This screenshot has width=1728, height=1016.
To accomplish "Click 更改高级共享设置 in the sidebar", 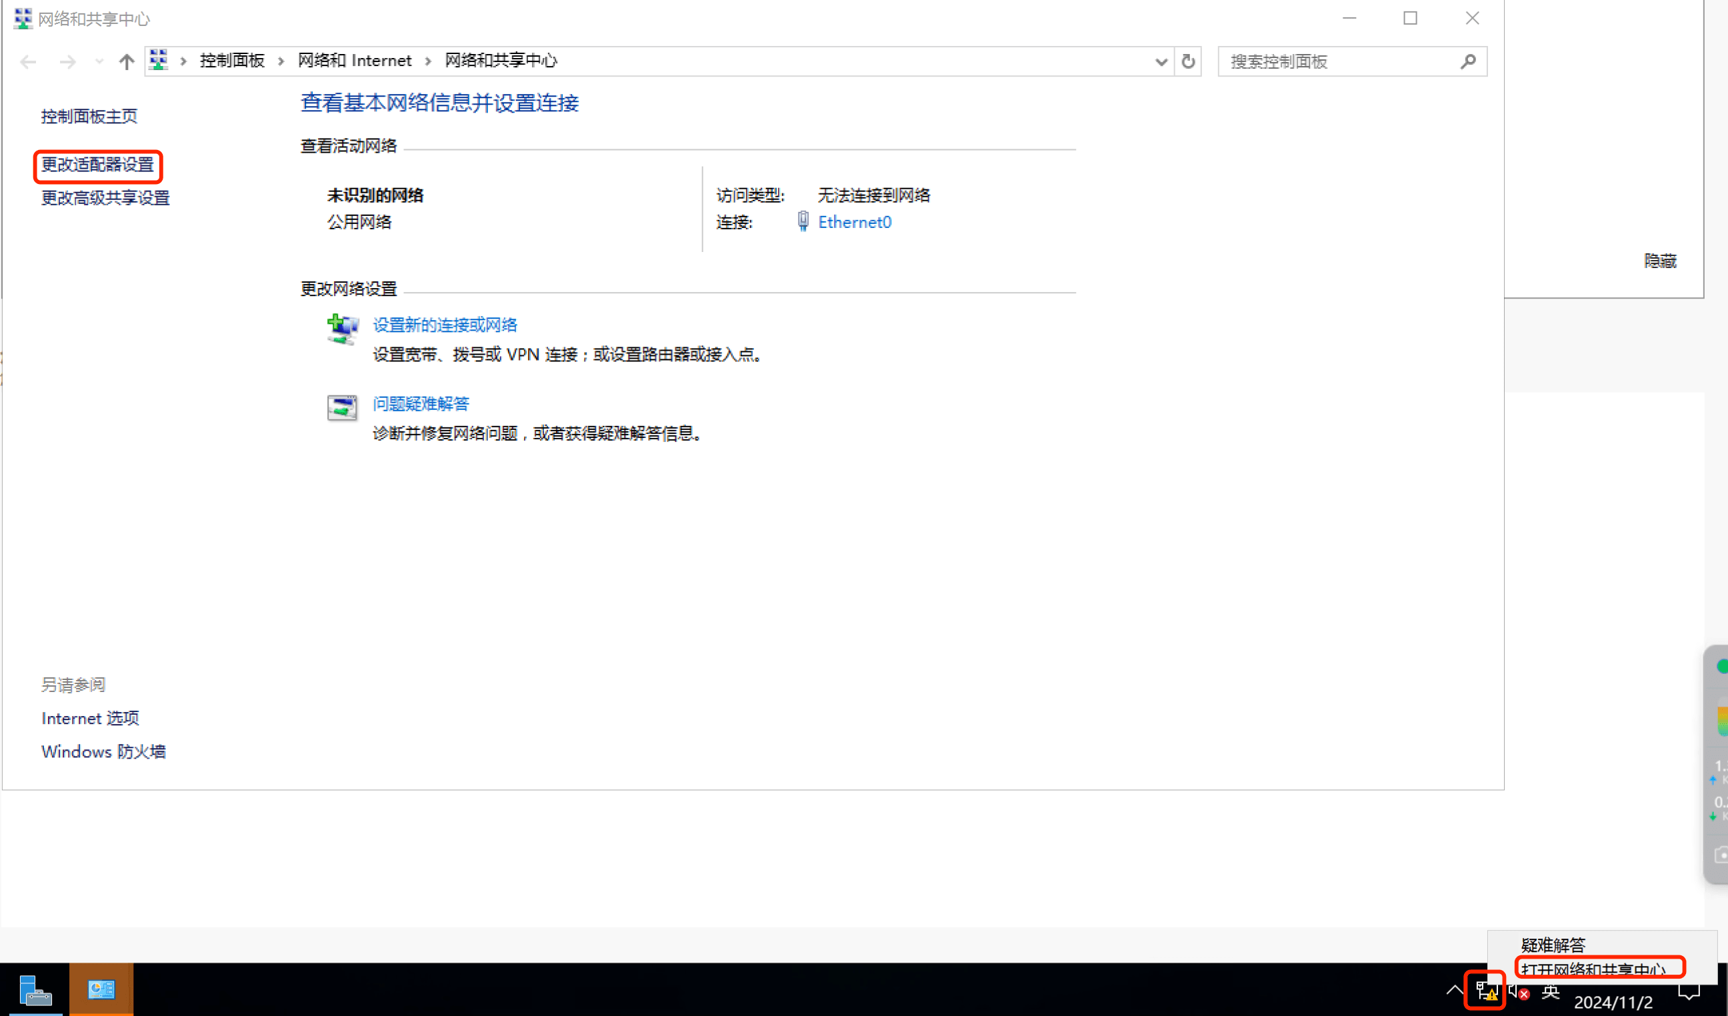I will point(105,198).
